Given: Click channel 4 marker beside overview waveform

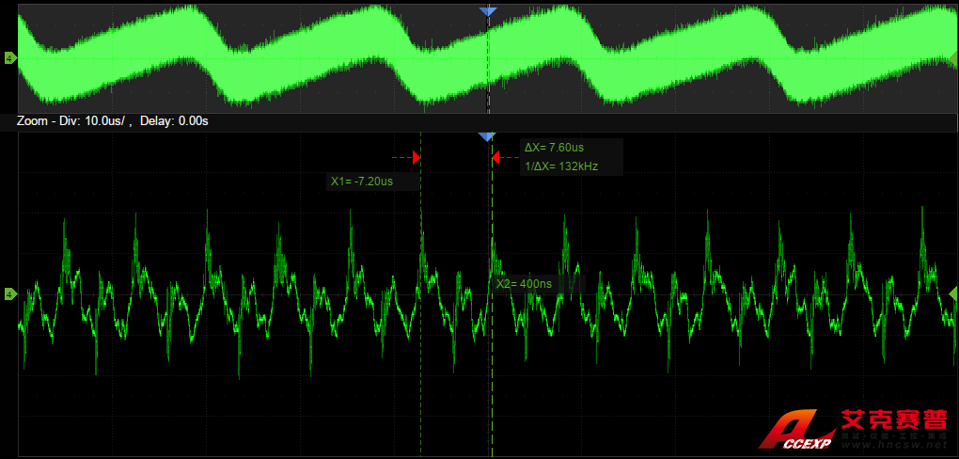Looking at the screenshot, I should click(x=9, y=58).
